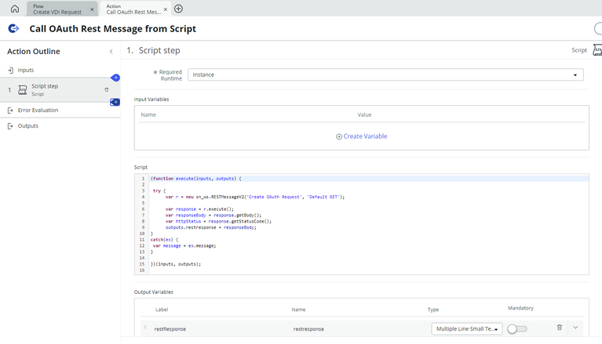Image resolution: width=602 pixels, height=344 pixels.
Task: Add a new tab with plus icon
Action: 178,9
